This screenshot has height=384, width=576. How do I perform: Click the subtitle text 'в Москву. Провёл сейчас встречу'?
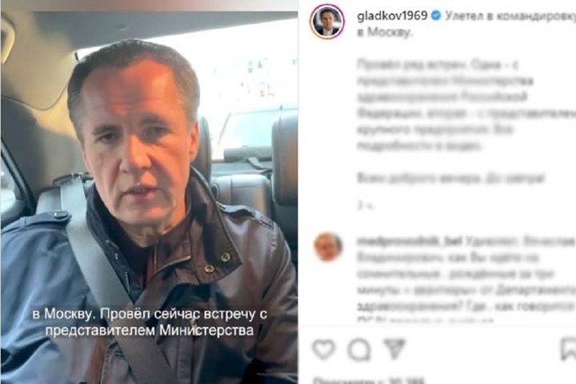[x=150, y=314]
